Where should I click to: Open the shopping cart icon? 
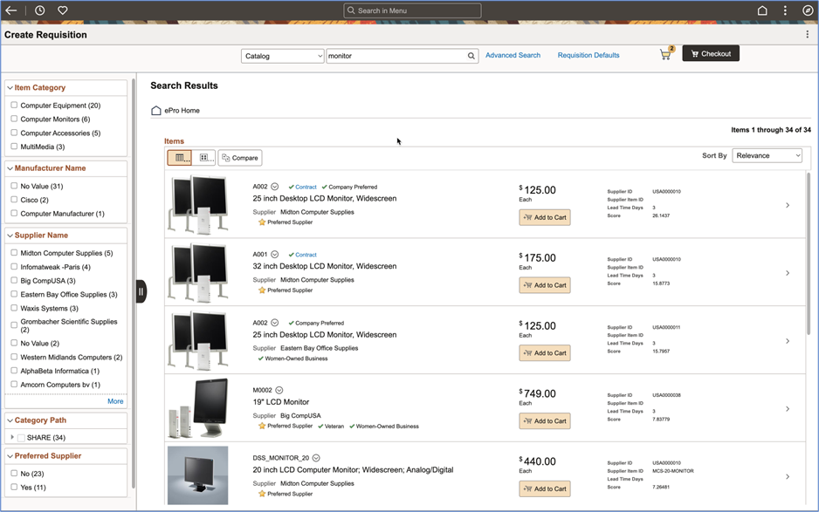point(666,54)
